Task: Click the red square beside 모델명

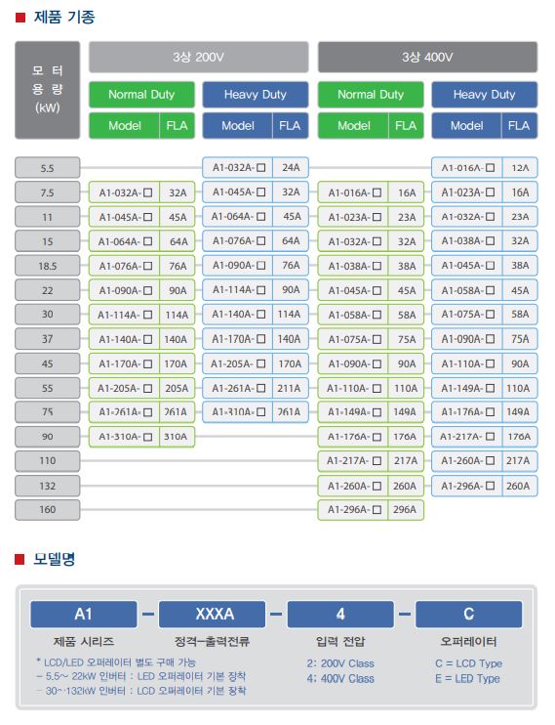Action: point(20,560)
